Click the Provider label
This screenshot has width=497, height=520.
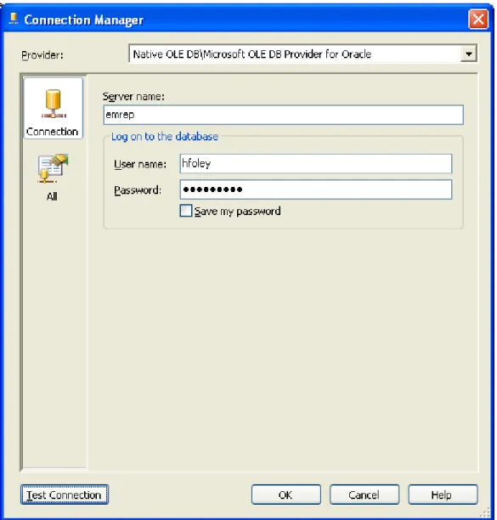(x=42, y=54)
